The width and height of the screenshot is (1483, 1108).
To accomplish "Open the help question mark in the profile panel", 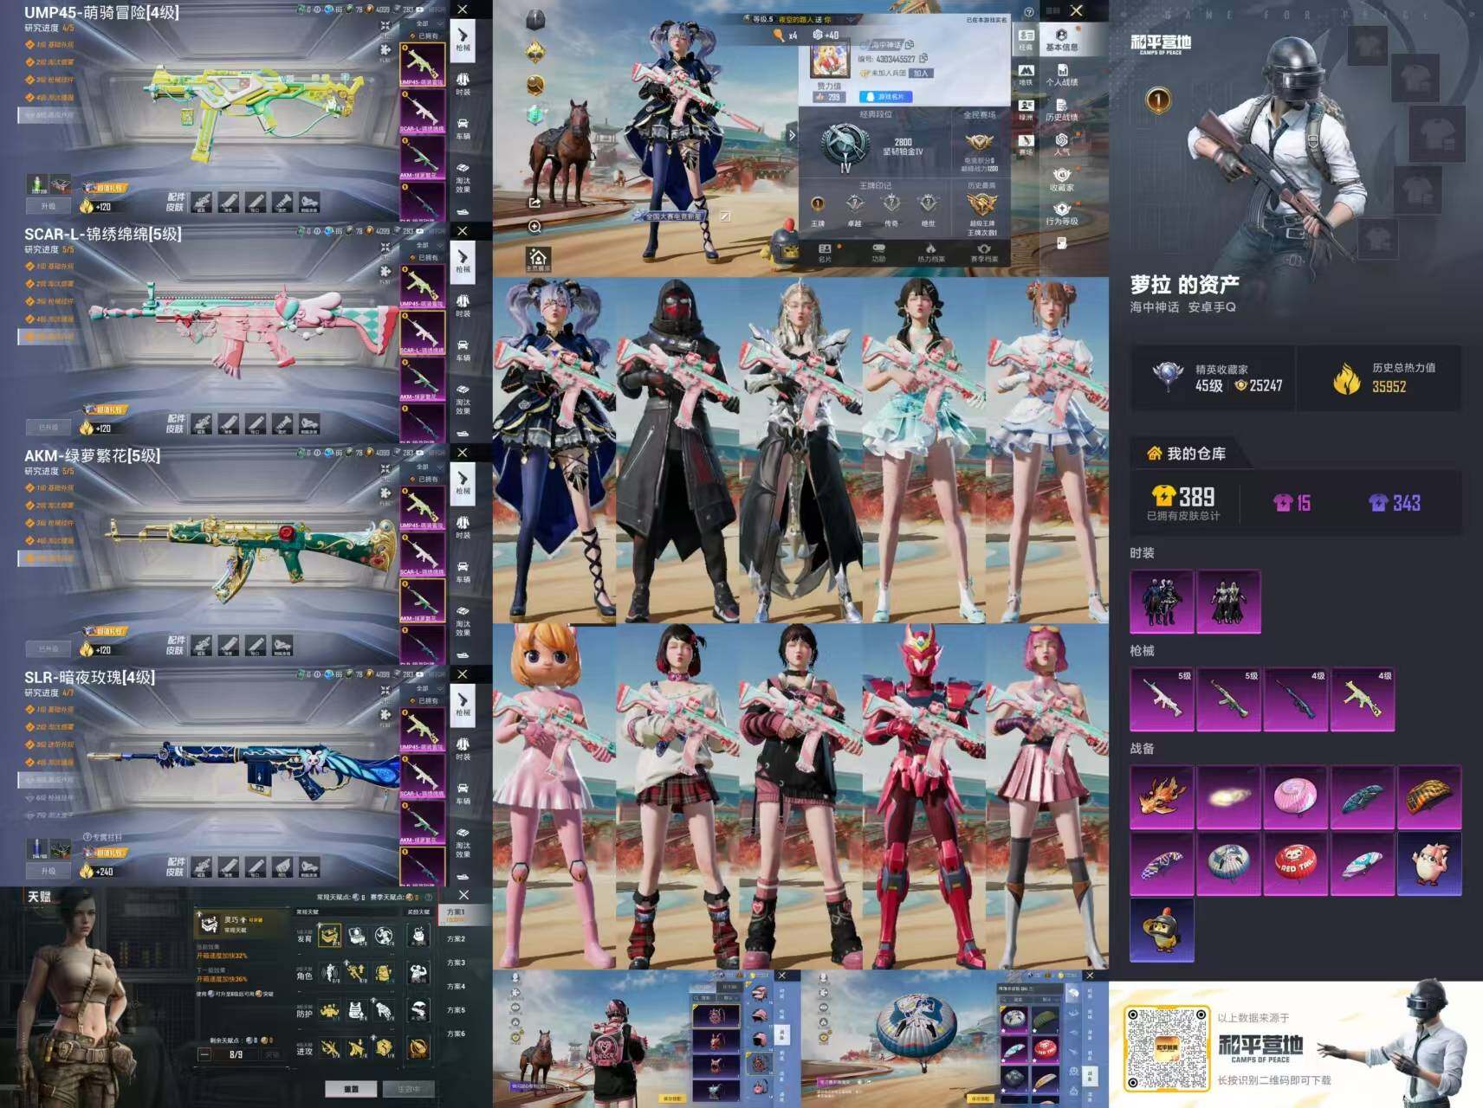I will [1028, 12].
